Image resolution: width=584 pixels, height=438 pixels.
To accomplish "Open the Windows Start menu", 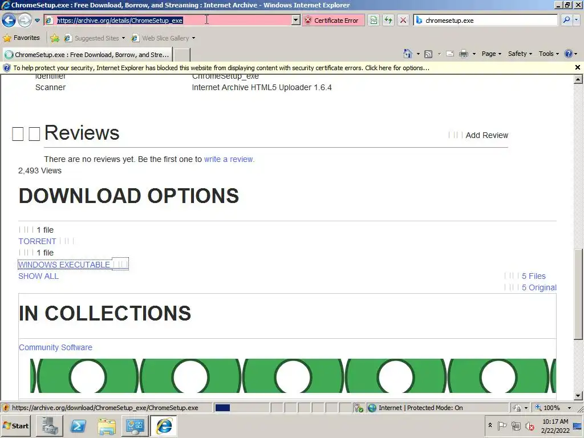I will click(x=15, y=425).
